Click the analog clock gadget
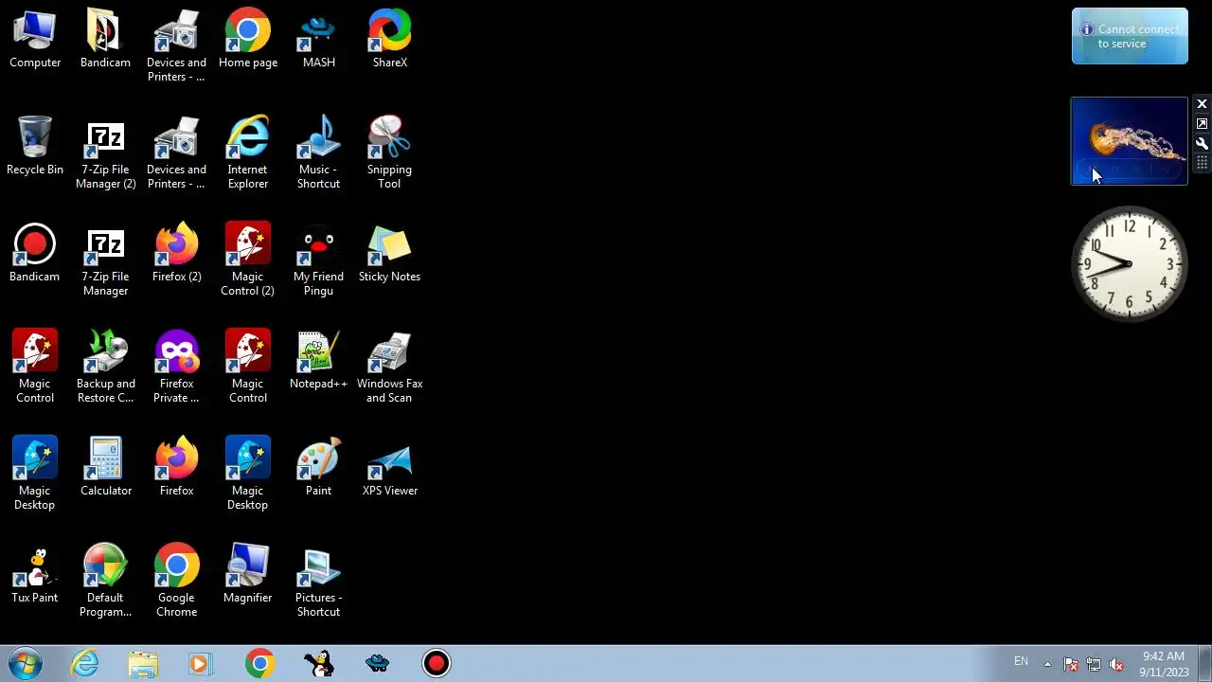This screenshot has width=1212, height=682. coord(1129,264)
